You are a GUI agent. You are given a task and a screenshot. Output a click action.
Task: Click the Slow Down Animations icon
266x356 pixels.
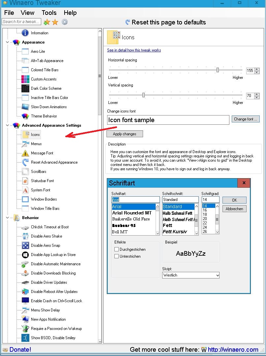(25, 107)
